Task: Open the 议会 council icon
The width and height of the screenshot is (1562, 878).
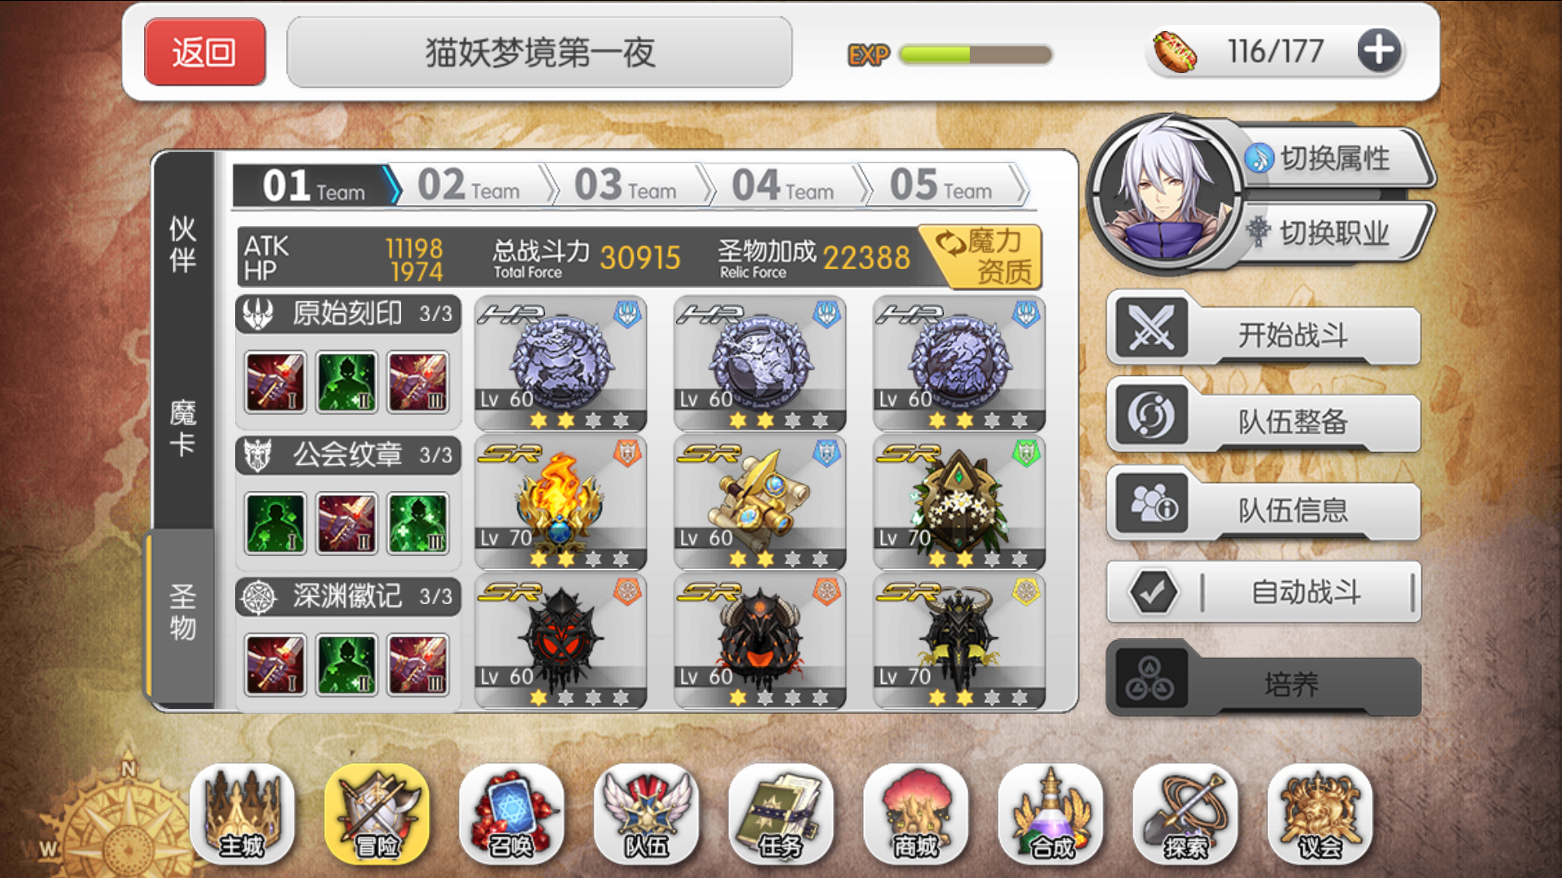Action: [x=1320, y=815]
